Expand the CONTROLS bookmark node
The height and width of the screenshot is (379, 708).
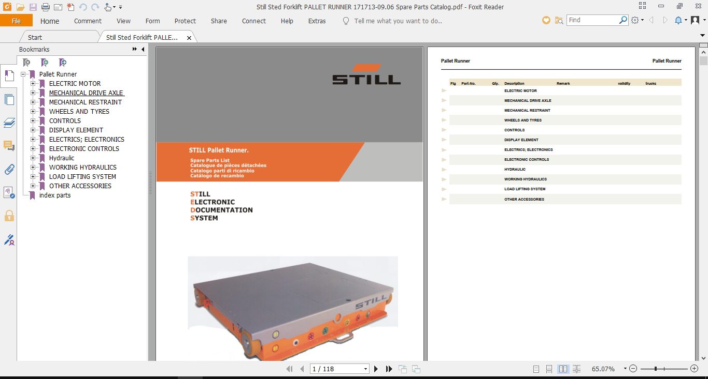(x=33, y=121)
